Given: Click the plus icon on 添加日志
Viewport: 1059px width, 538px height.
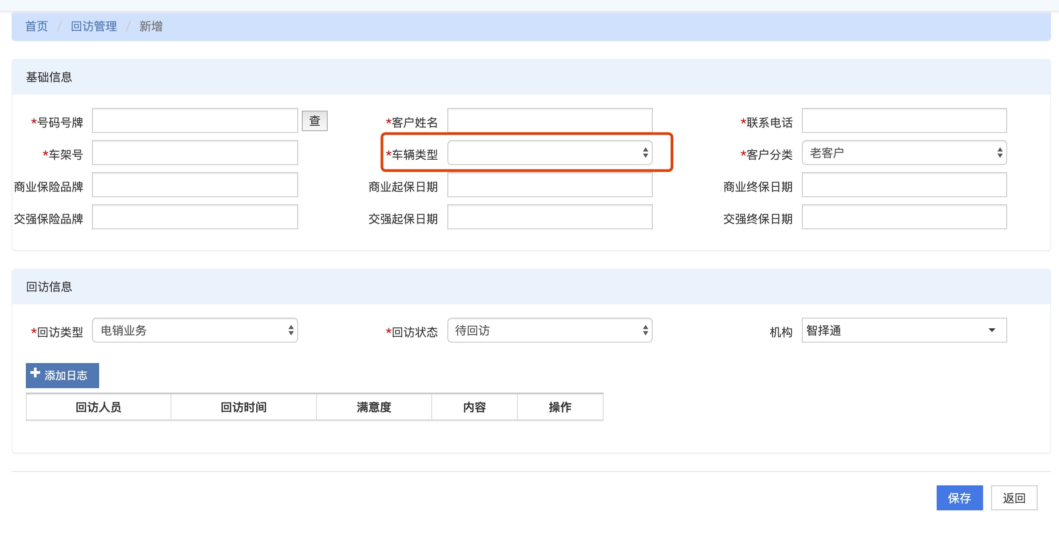Looking at the screenshot, I should (x=35, y=373).
